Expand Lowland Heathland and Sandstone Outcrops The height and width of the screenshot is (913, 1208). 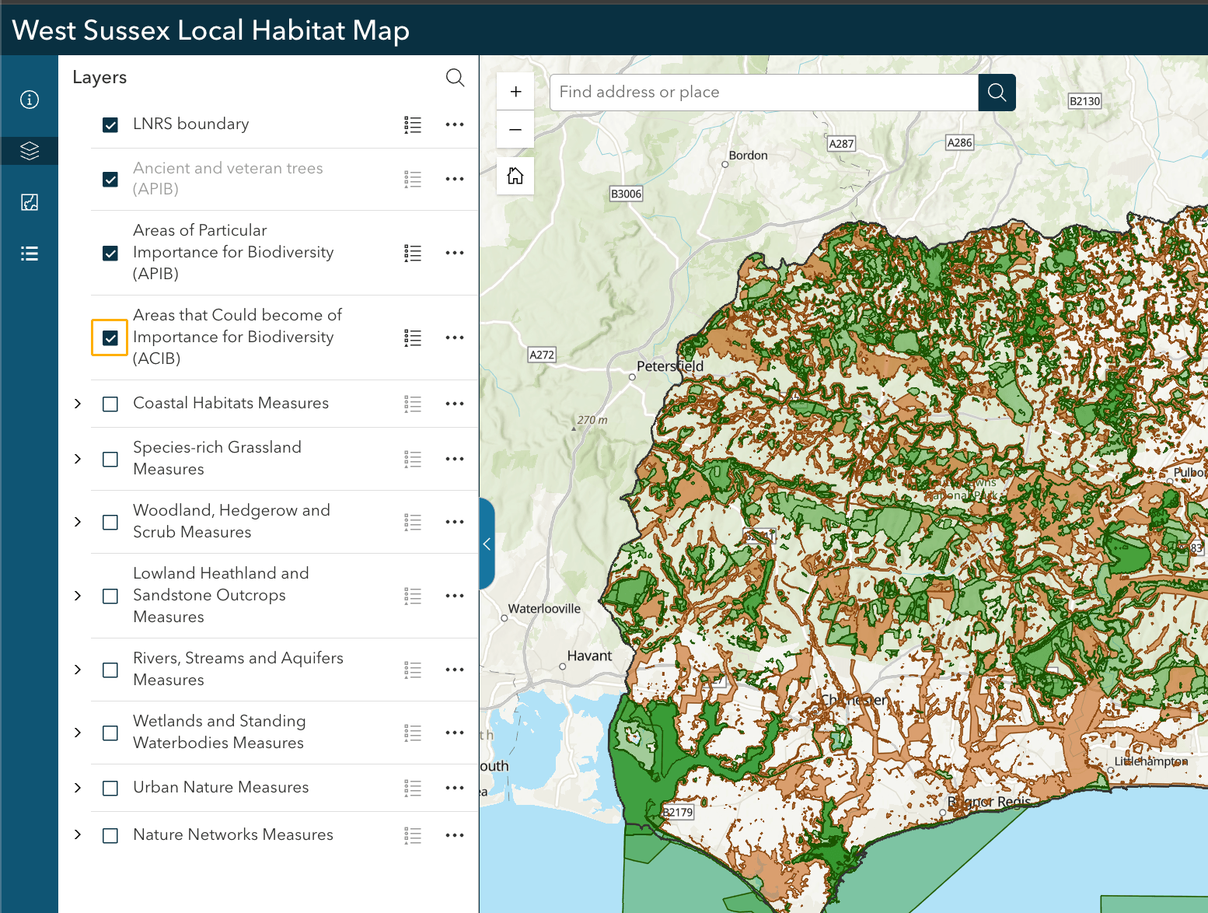point(78,596)
